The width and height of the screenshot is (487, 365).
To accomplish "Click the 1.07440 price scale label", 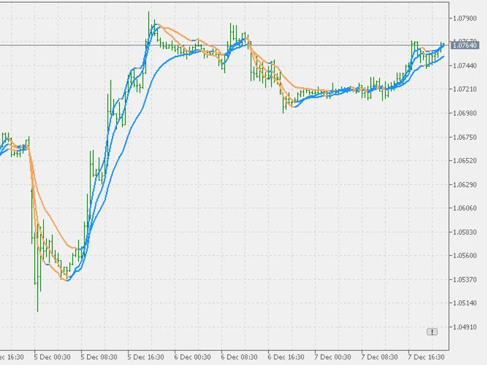I will pyautogui.click(x=464, y=66).
